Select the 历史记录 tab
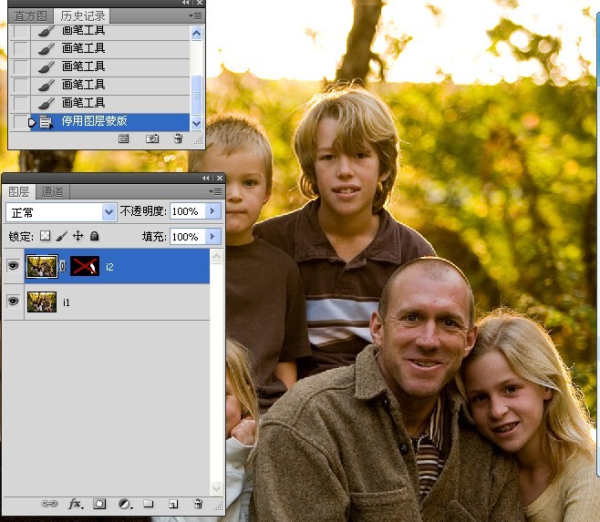600x522 pixels. (83, 16)
